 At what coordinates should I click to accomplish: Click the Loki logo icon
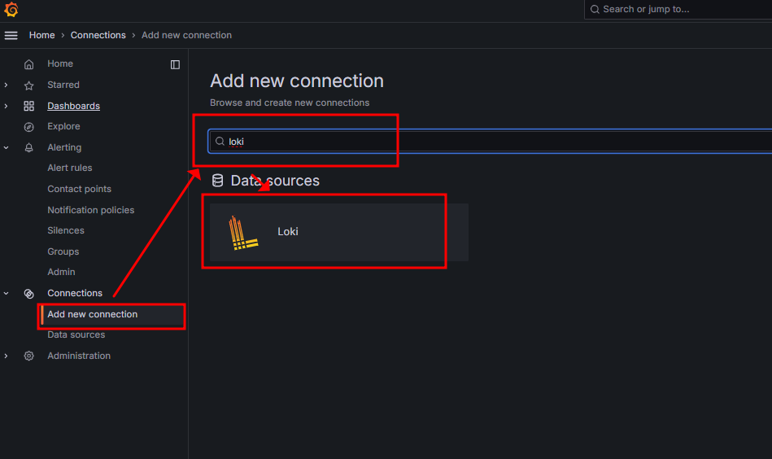242,233
